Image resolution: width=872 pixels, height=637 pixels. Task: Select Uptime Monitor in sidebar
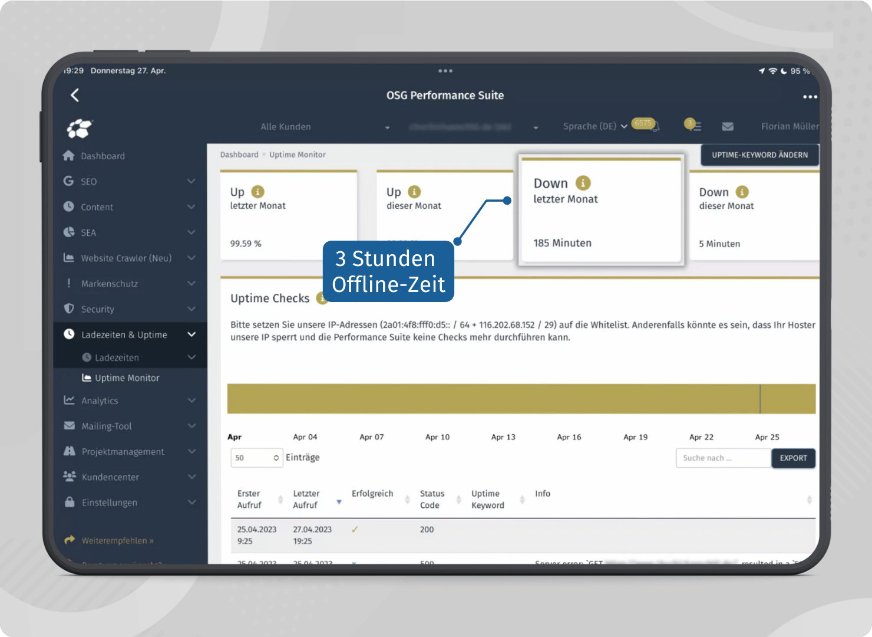point(127,378)
